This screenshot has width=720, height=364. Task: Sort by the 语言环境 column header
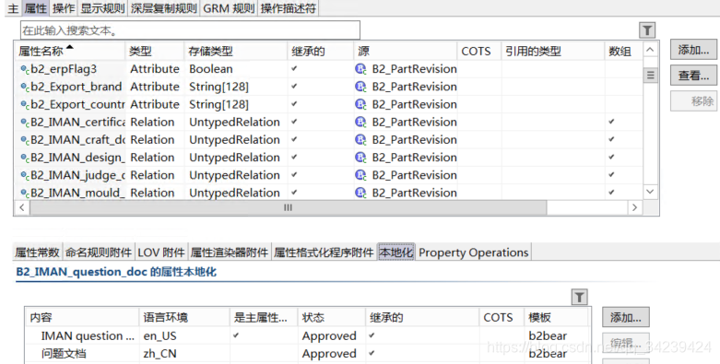tap(183, 317)
